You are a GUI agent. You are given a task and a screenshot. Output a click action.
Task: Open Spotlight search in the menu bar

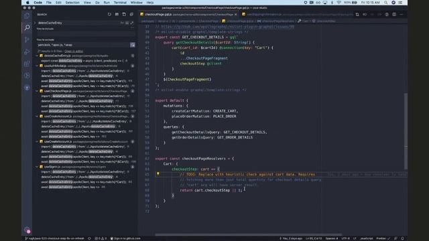[x=386, y=3]
